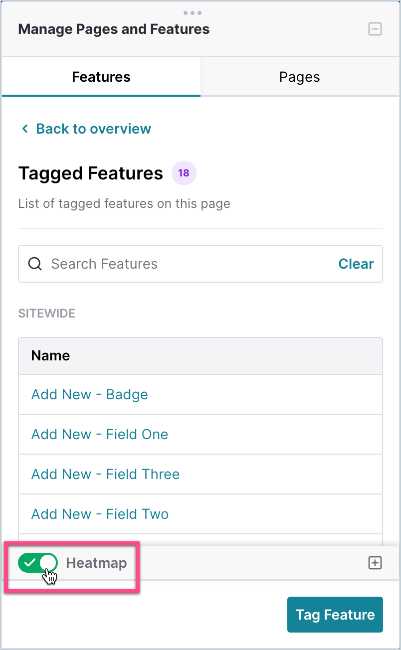The image size is (401, 650).
Task: Turn off the Heatmap toggle
Action: click(38, 563)
